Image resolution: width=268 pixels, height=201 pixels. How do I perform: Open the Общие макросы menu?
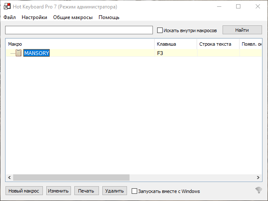point(73,17)
